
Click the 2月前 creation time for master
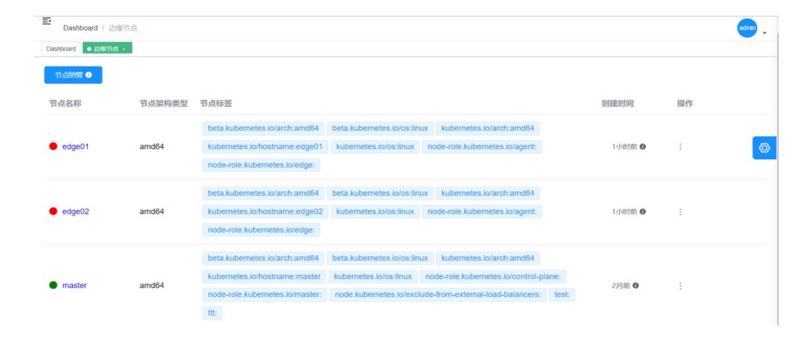(x=620, y=285)
